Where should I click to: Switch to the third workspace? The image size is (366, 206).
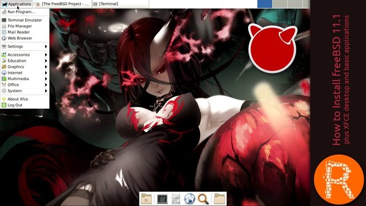tap(295, 4)
